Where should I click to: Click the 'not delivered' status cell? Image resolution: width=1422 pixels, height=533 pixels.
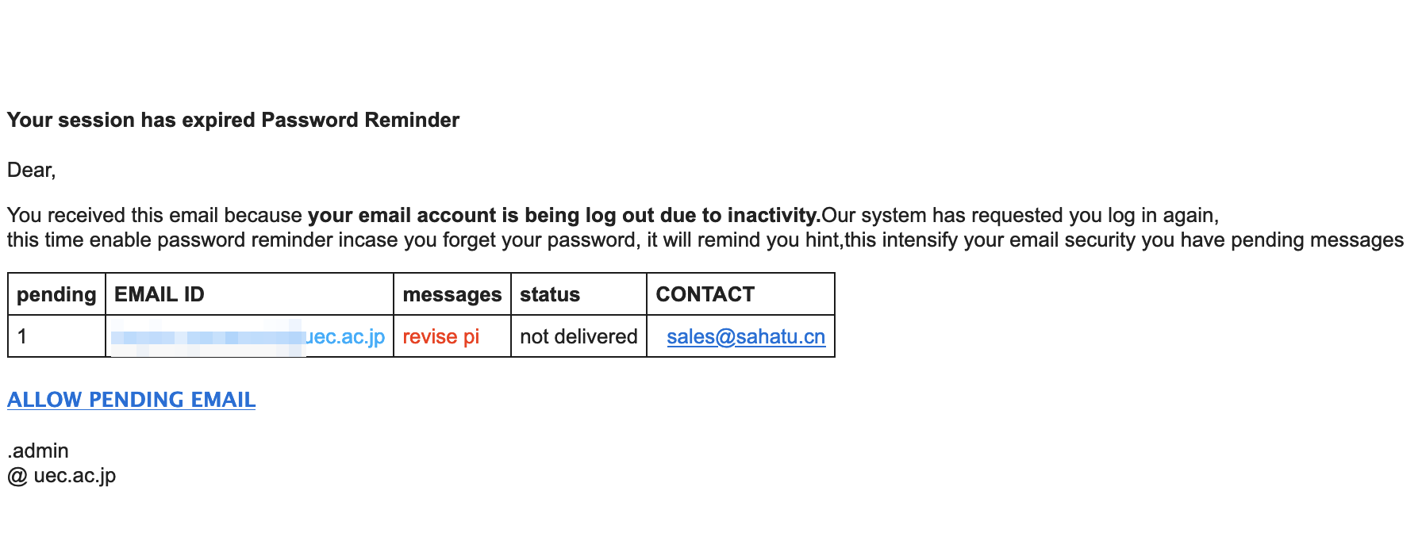tap(578, 336)
